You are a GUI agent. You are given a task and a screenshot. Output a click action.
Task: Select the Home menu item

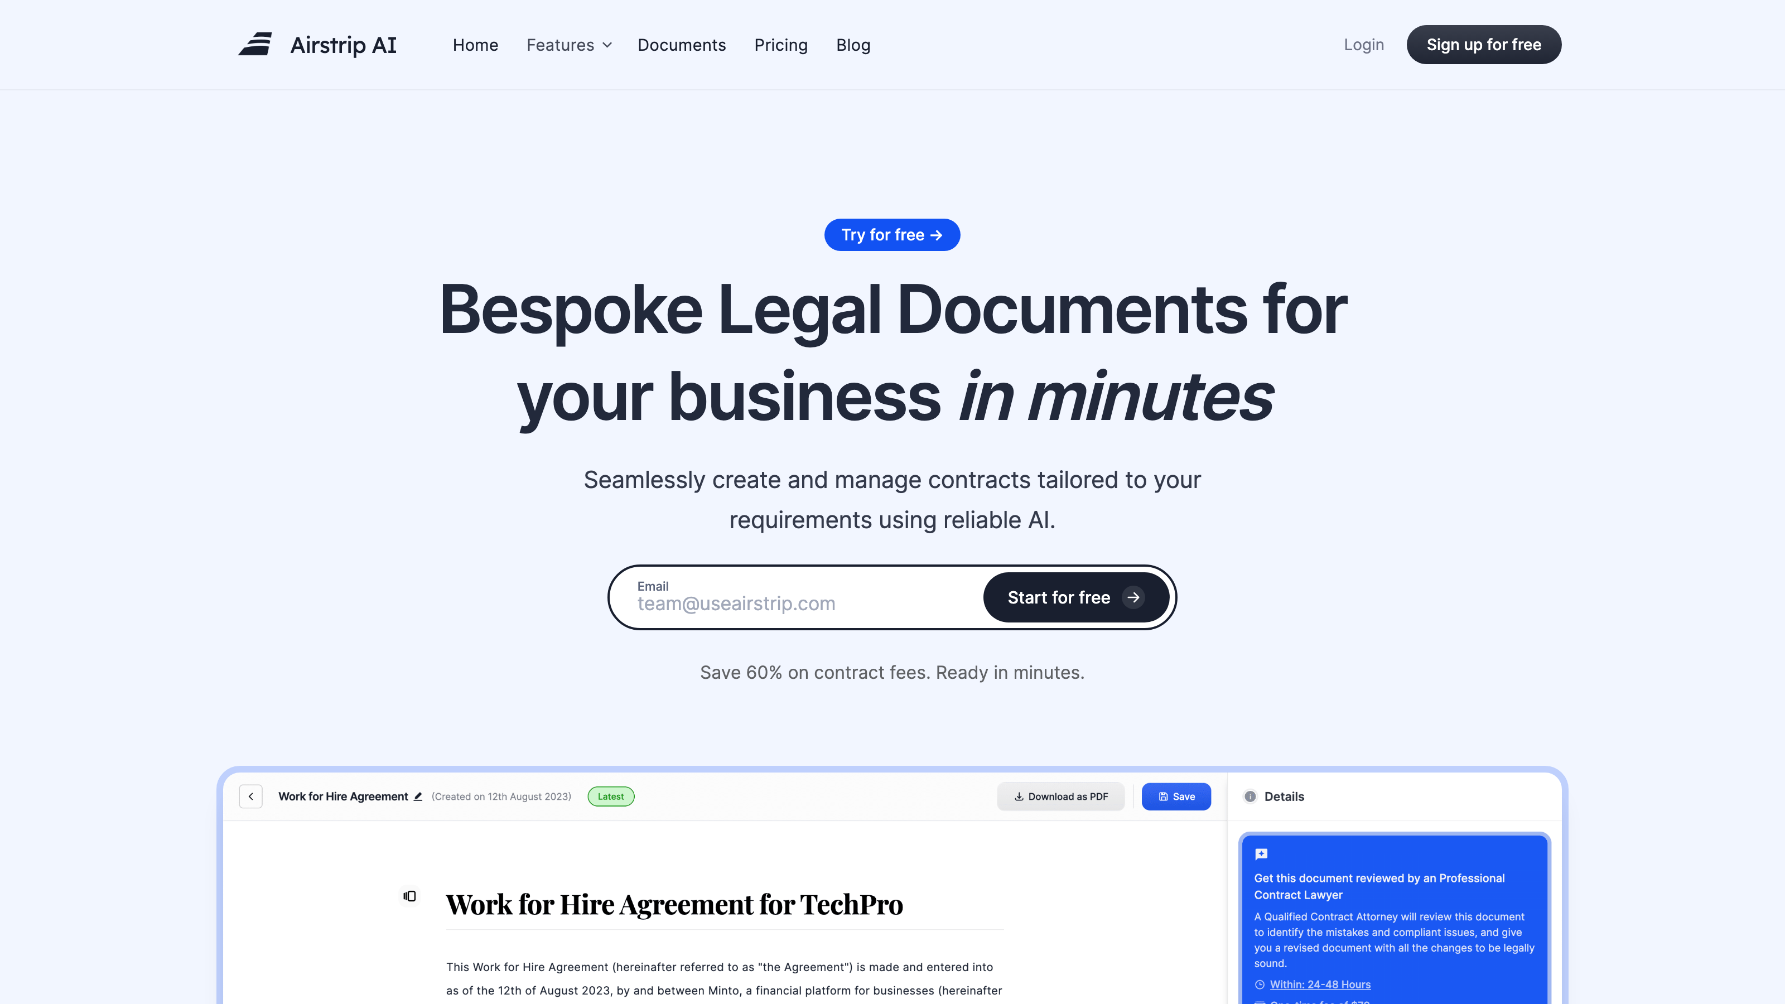[x=475, y=44]
